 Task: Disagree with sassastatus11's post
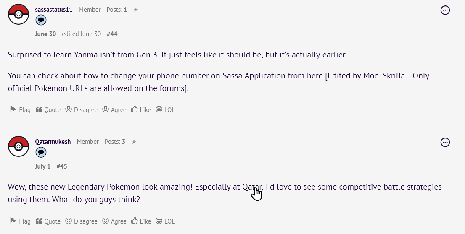pos(81,109)
